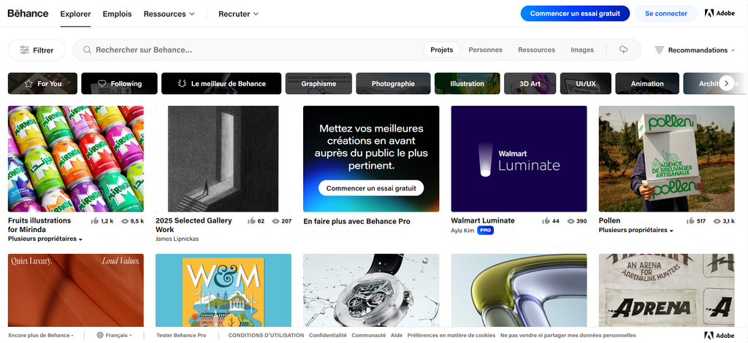
Task: Click the eye views icon on Walmart Luminate
Action: coord(571,221)
